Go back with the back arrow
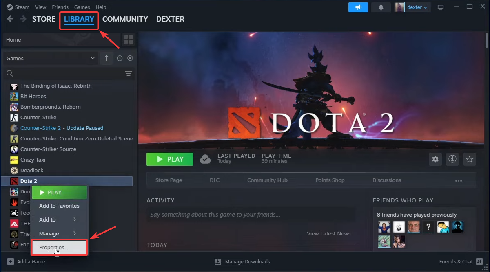The width and height of the screenshot is (490, 272). (x=10, y=19)
